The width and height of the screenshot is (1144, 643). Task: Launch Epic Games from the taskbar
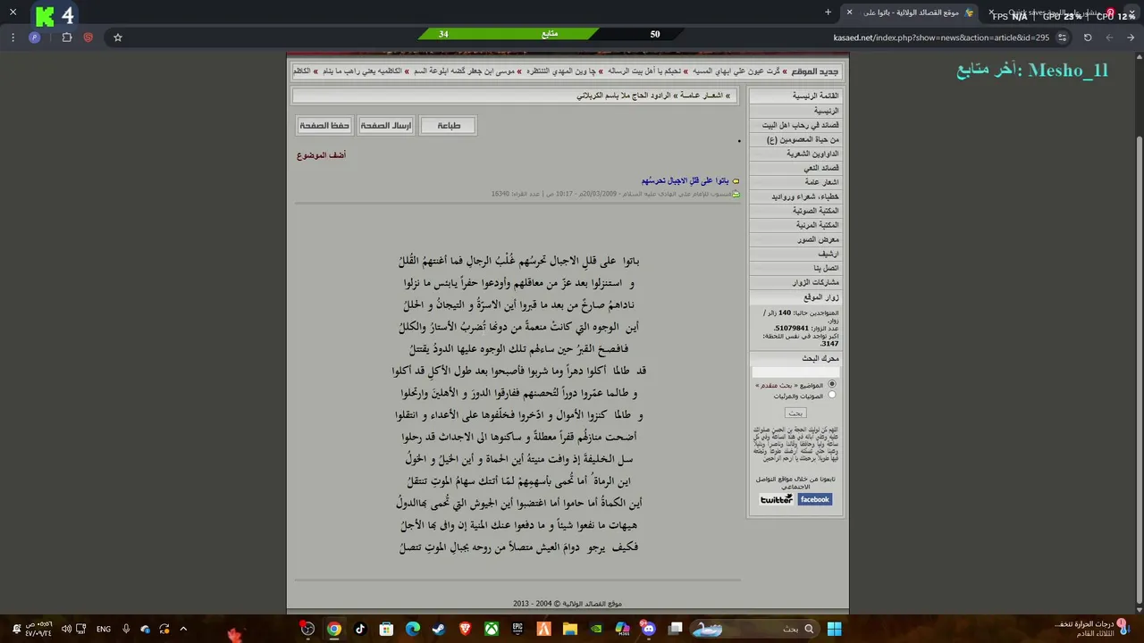(x=517, y=629)
